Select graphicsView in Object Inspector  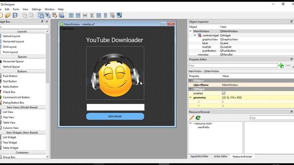click(210, 39)
